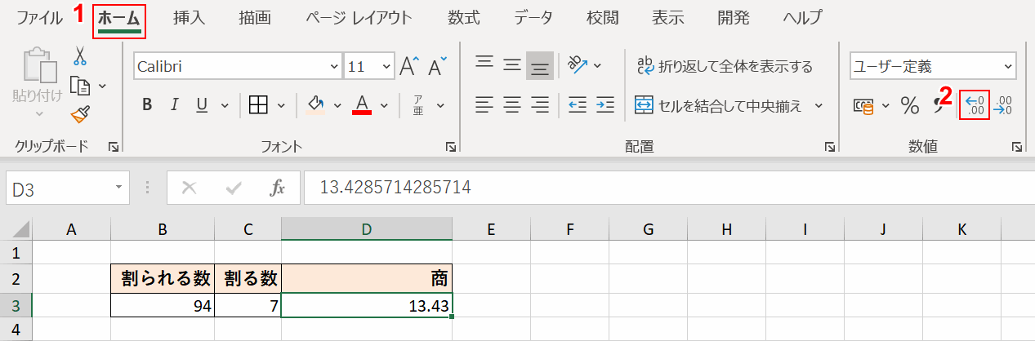1035x341 pixels.
Task: Select cell containing 94
Action: tap(163, 306)
